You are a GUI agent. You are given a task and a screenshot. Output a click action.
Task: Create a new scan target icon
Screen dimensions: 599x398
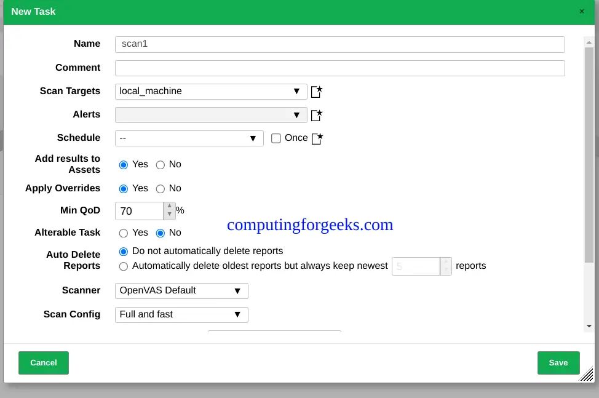click(317, 92)
